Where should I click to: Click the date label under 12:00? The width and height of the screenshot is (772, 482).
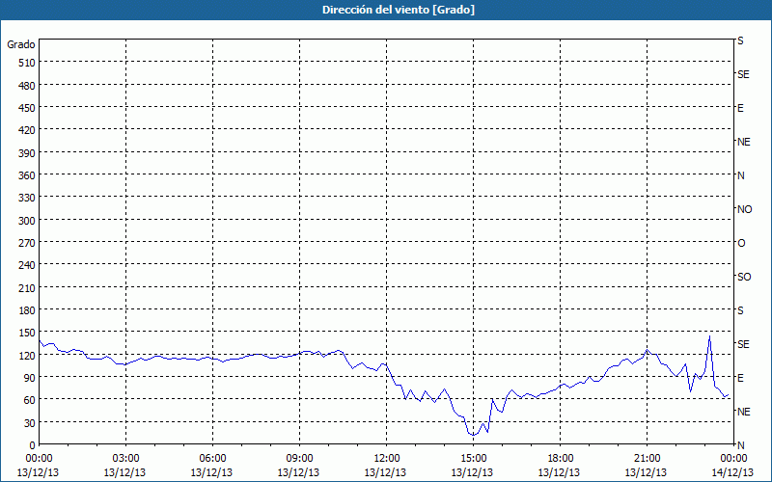click(x=385, y=472)
